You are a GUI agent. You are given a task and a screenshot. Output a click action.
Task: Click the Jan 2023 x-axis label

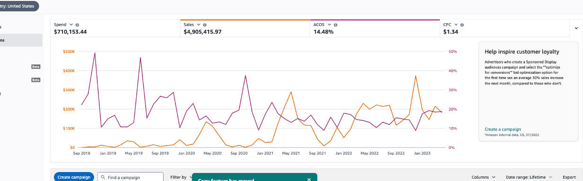pyautogui.click(x=422, y=154)
